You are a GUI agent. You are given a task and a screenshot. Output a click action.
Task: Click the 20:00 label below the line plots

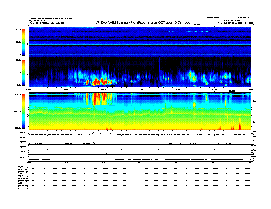[x=214, y=163]
